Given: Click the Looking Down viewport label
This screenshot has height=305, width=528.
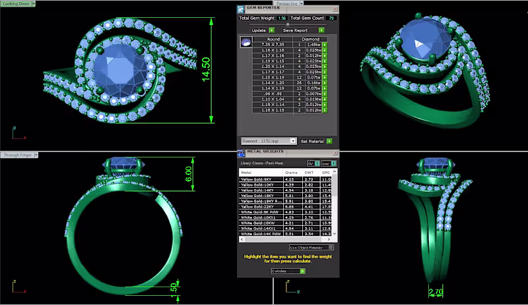Looking at the screenshot, I should [x=16, y=4].
